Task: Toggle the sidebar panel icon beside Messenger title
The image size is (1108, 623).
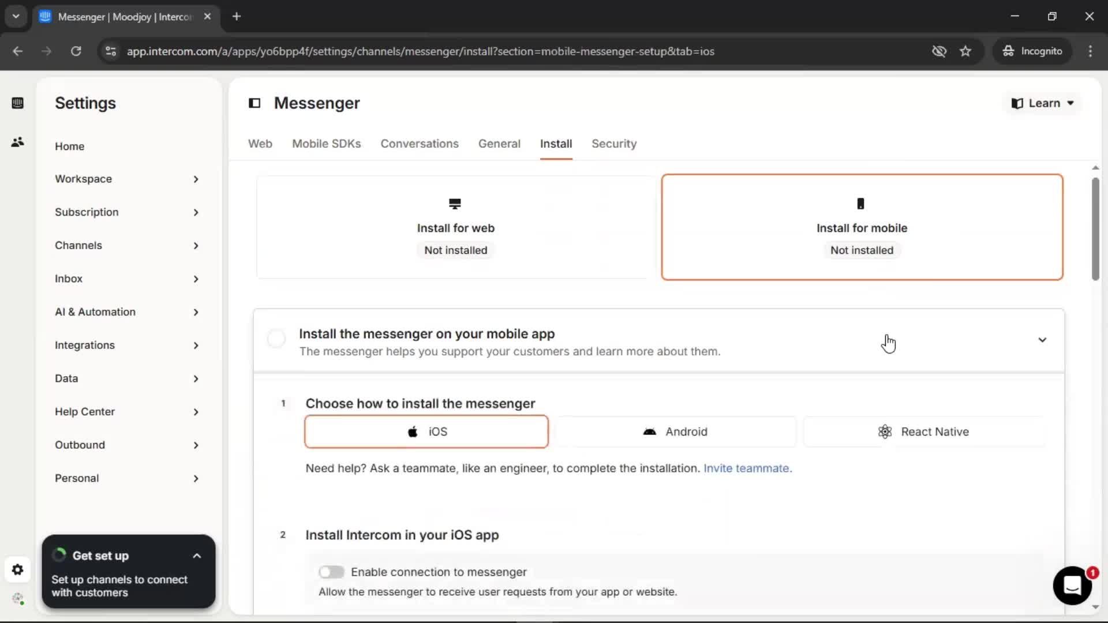Action: [254, 103]
